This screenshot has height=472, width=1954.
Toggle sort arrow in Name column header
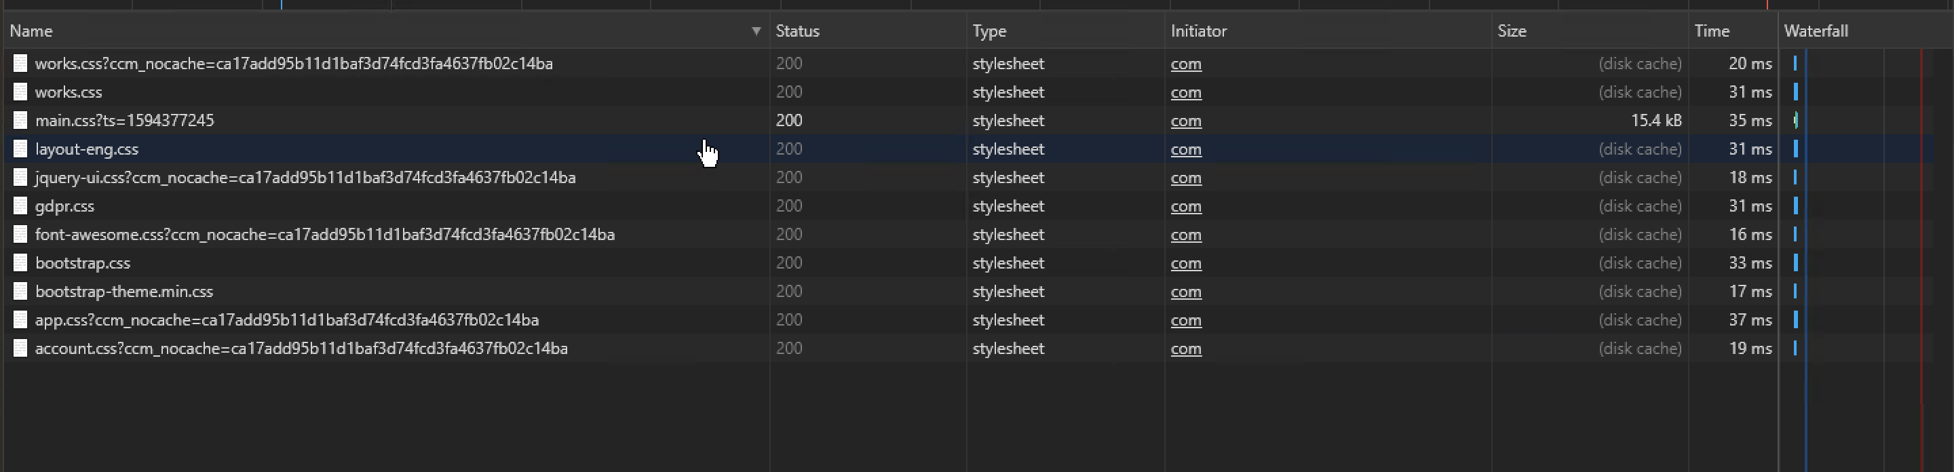756,31
